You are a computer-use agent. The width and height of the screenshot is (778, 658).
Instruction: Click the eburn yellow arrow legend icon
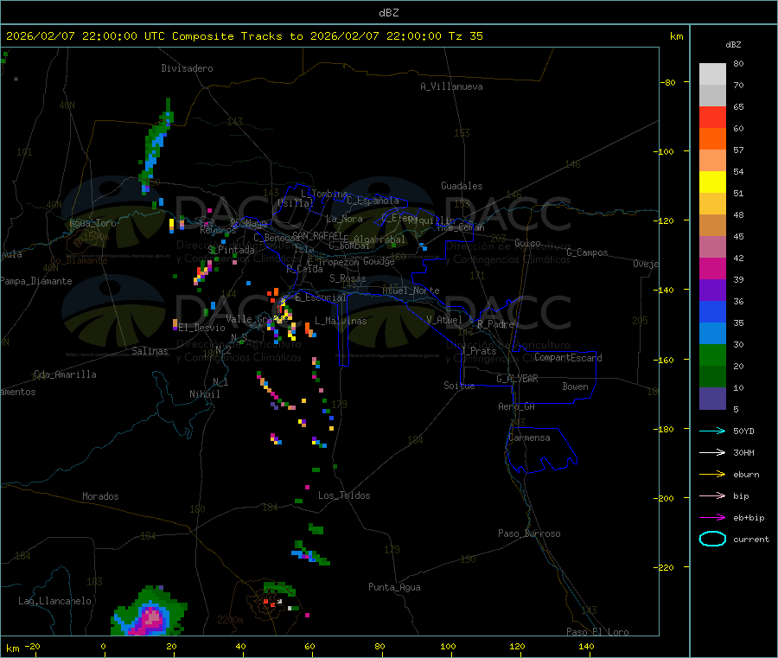712,475
